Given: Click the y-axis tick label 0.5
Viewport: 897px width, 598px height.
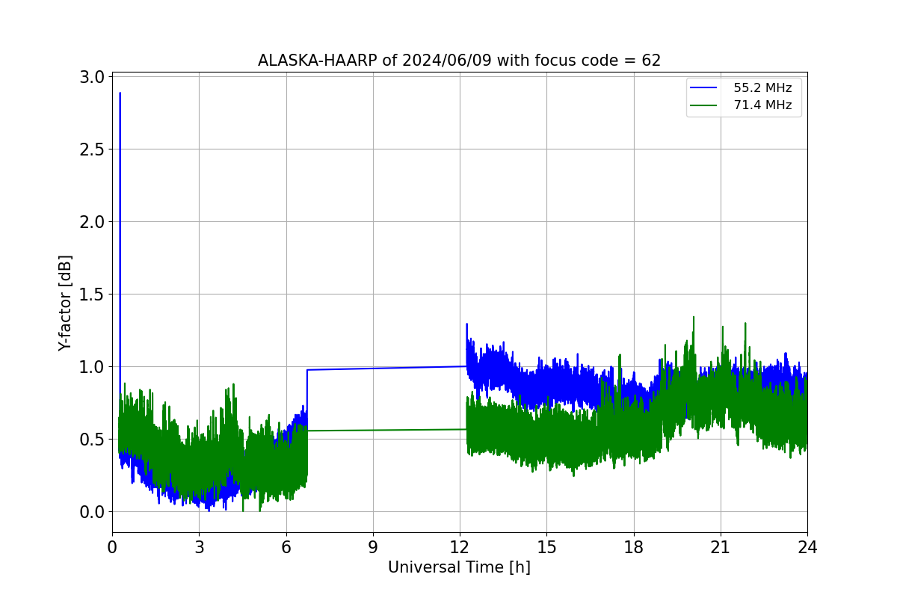Looking at the screenshot, I should click(92, 440).
